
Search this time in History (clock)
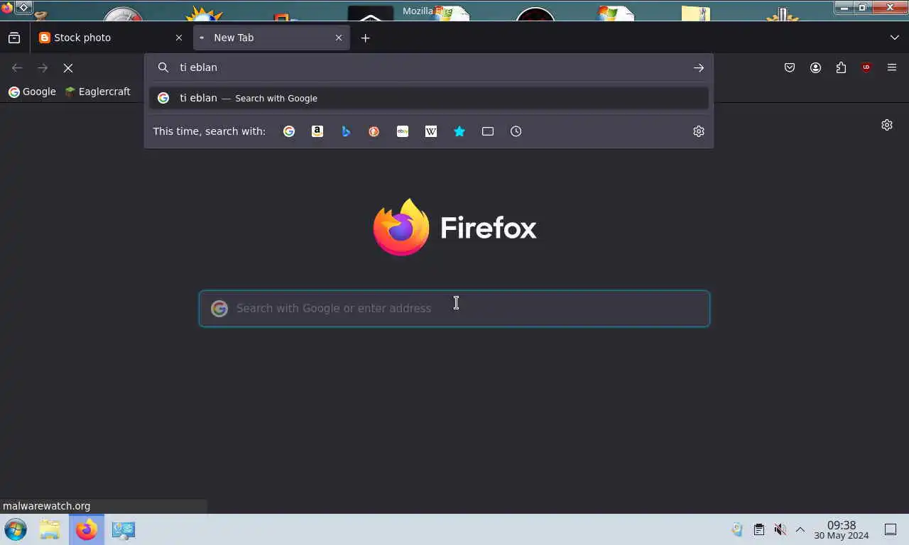(x=516, y=131)
